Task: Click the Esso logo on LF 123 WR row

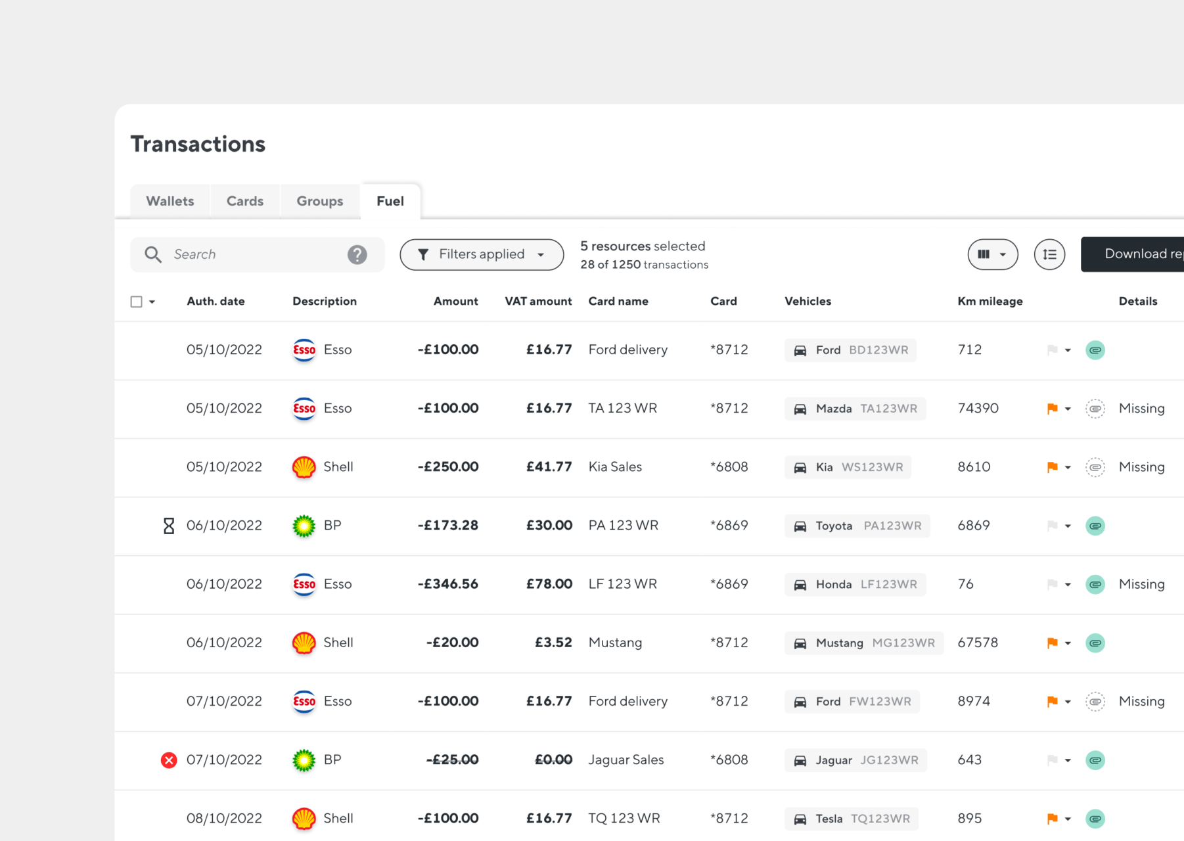Action: [x=304, y=584]
